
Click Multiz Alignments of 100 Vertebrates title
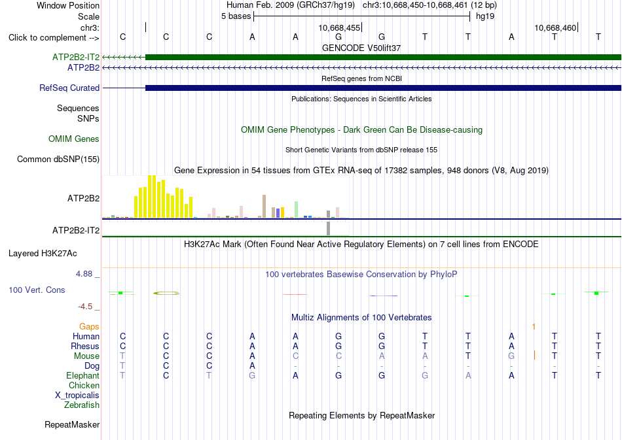pyautogui.click(x=361, y=317)
